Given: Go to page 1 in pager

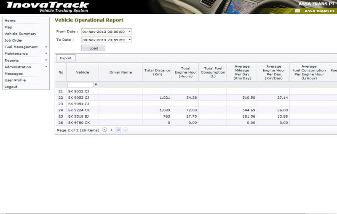Looking at the screenshot, I should (112, 130).
